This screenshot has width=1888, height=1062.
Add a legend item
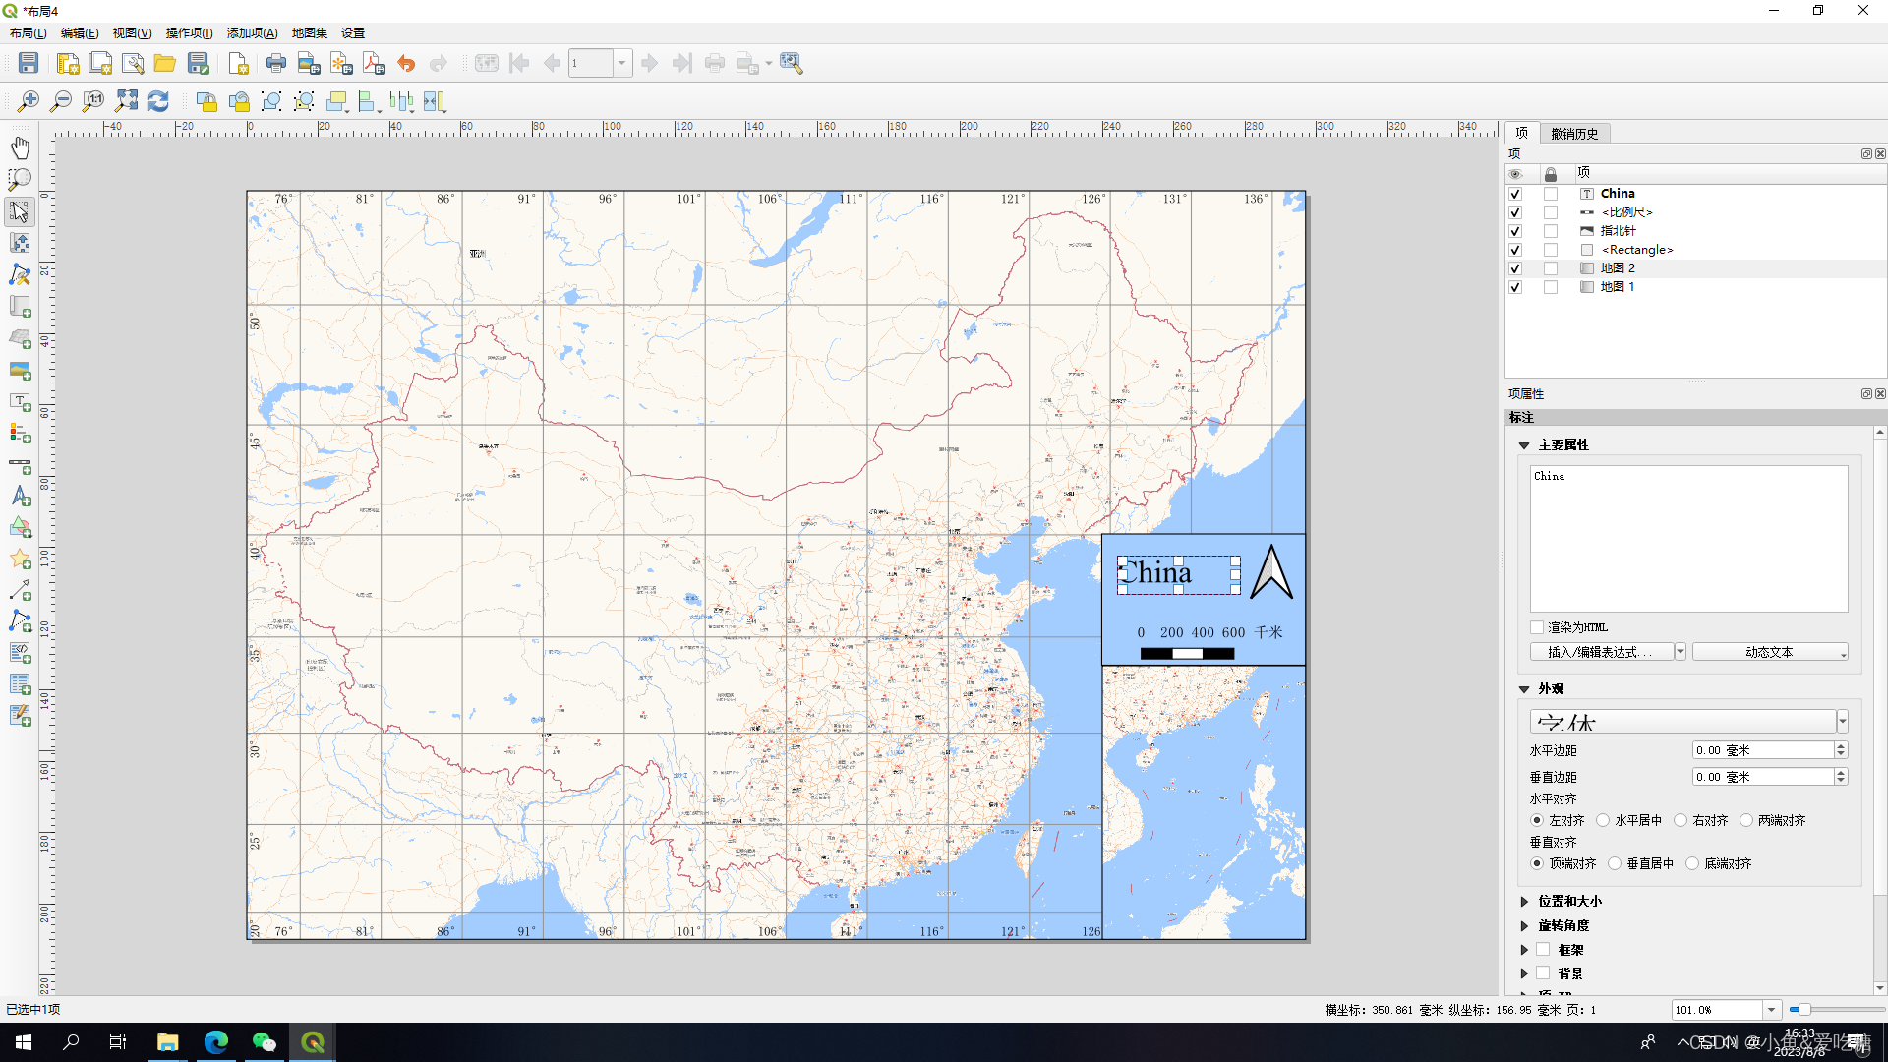(20, 433)
